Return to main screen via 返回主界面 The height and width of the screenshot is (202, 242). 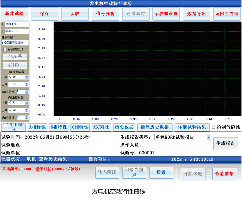pos(227,14)
